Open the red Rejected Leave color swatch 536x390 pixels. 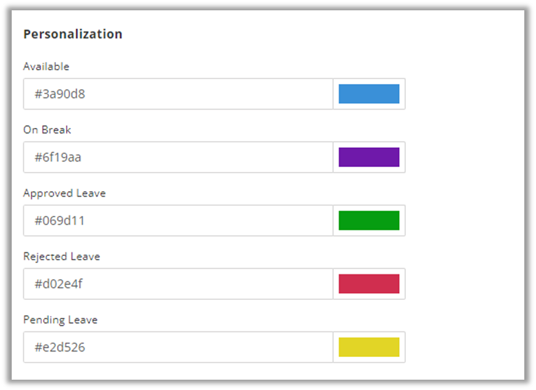point(369,283)
